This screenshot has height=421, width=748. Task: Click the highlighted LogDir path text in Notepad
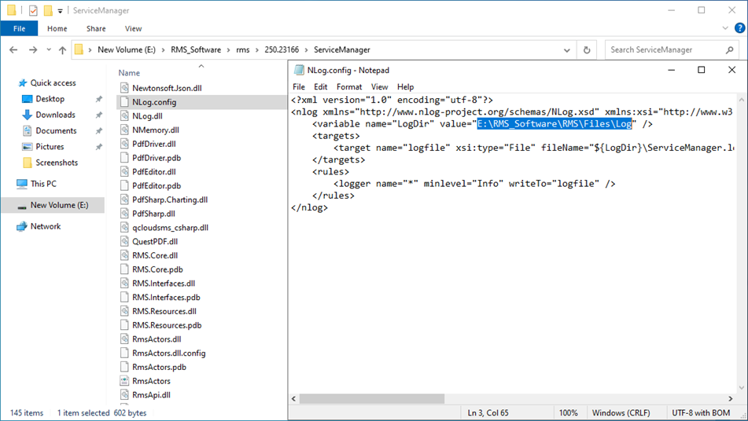tap(555, 124)
